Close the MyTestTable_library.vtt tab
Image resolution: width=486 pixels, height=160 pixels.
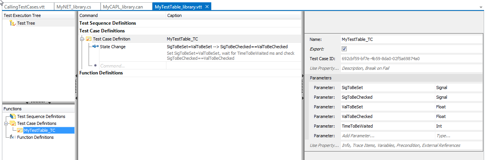(207, 7)
